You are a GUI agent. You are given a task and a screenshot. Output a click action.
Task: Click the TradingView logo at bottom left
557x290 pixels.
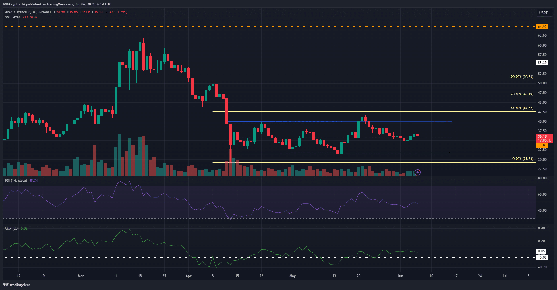tap(16, 285)
